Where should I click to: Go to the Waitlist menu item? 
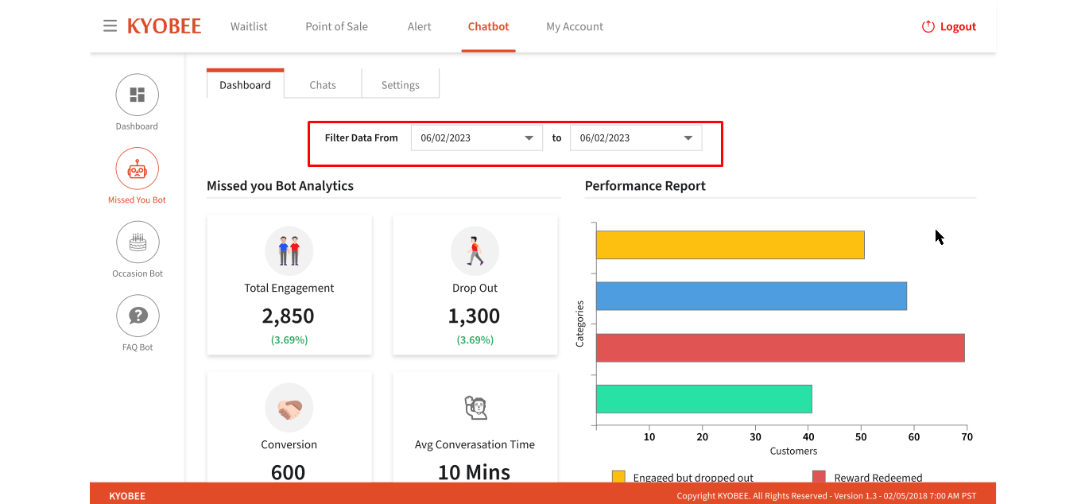click(249, 26)
